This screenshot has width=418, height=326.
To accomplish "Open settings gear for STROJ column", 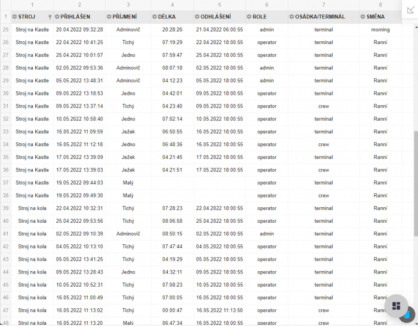I will coord(14,17).
